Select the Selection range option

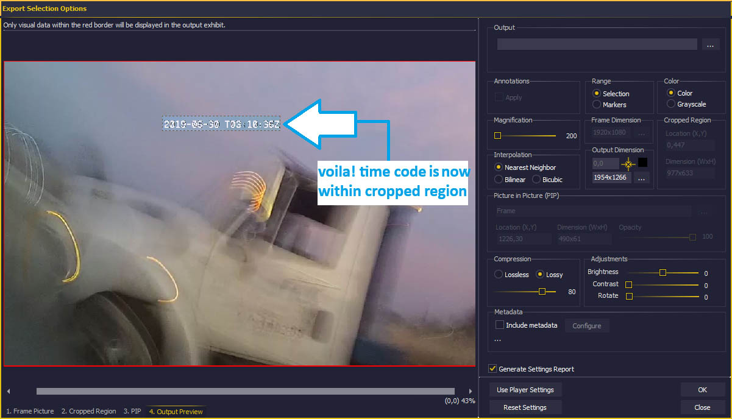(x=611, y=94)
